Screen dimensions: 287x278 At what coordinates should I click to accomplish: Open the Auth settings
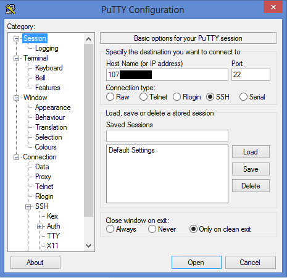pos(53,226)
